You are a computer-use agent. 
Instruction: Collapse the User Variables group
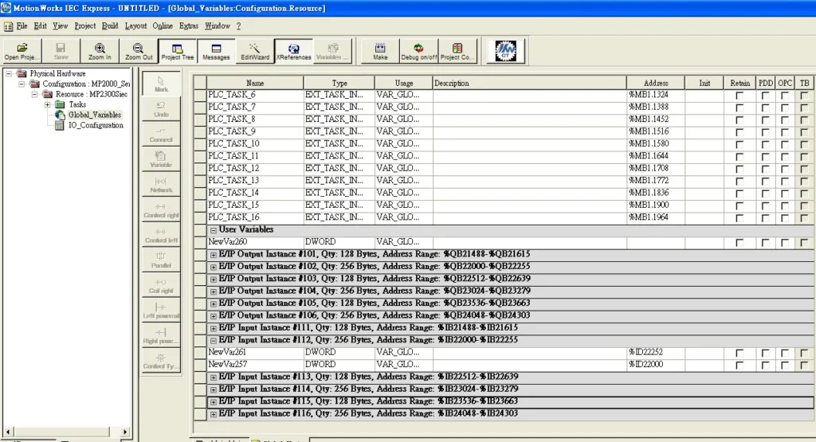click(x=214, y=230)
